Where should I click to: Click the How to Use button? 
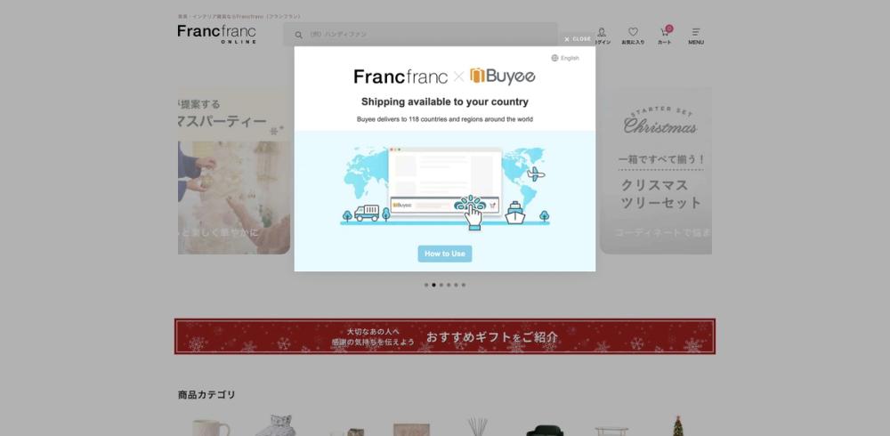tap(444, 254)
